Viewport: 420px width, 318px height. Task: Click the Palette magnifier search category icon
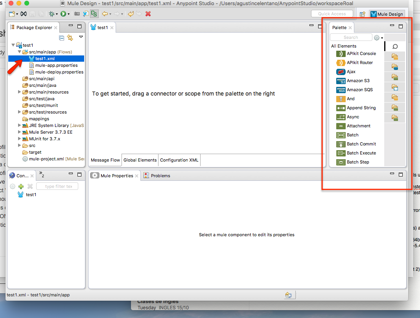(395, 46)
